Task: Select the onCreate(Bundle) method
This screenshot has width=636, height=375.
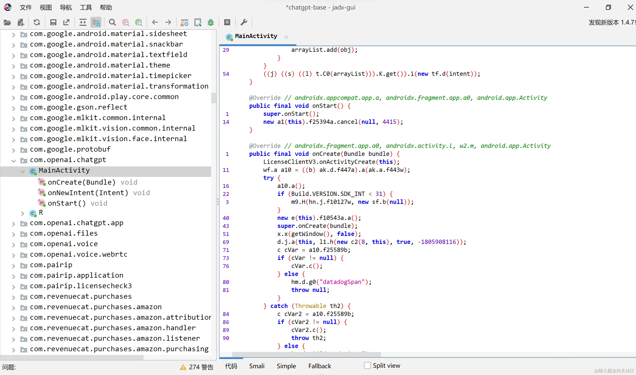Action: (87, 182)
